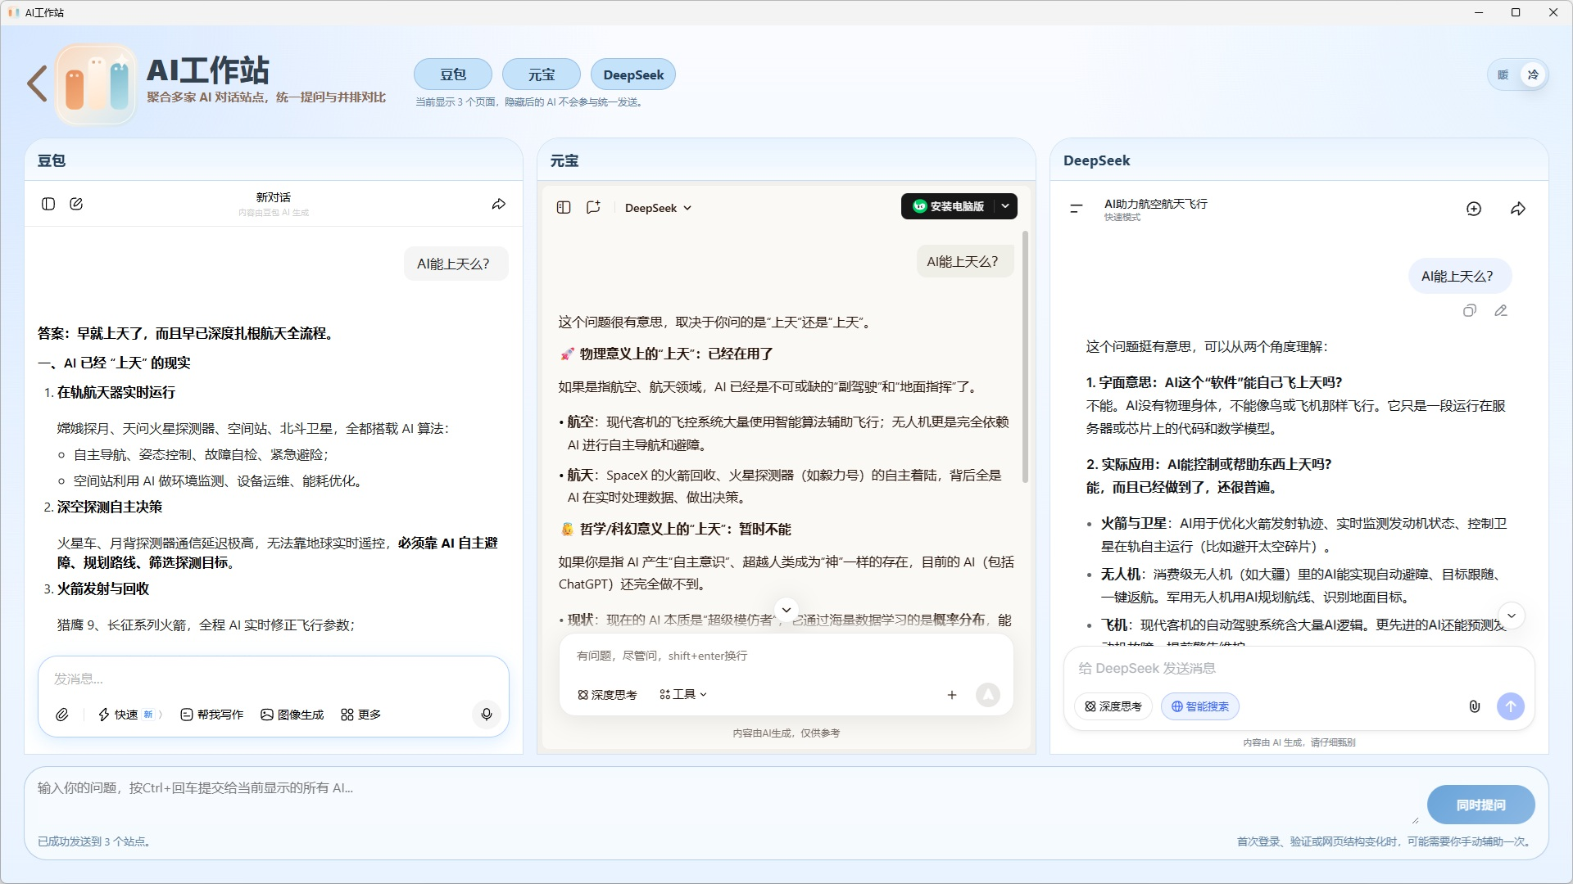1573x884 pixels.
Task: Toggle 深度思考 in the Yuanbao pane
Action: tap(607, 694)
